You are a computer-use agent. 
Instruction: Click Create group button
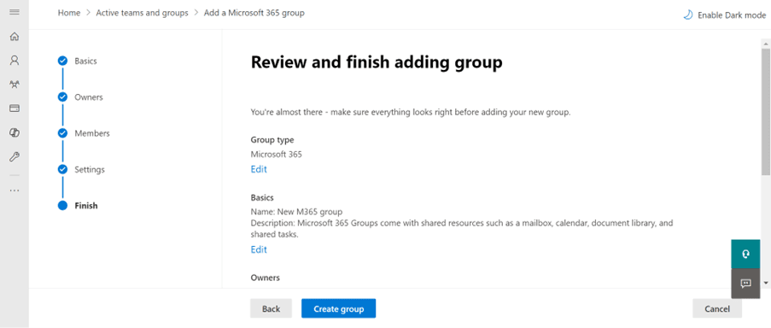coord(338,308)
